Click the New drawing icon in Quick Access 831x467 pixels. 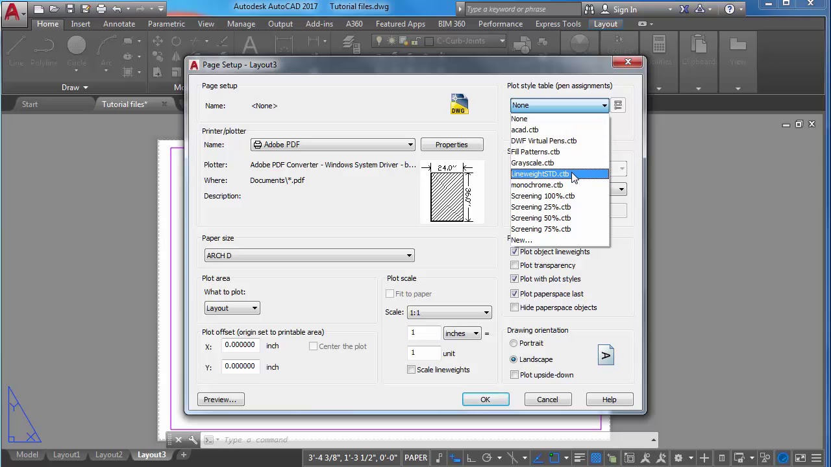[x=39, y=9]
